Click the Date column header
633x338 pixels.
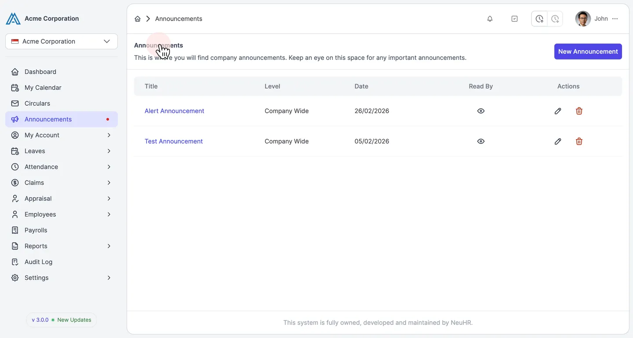pyautogui.click(x=361, y=86)
